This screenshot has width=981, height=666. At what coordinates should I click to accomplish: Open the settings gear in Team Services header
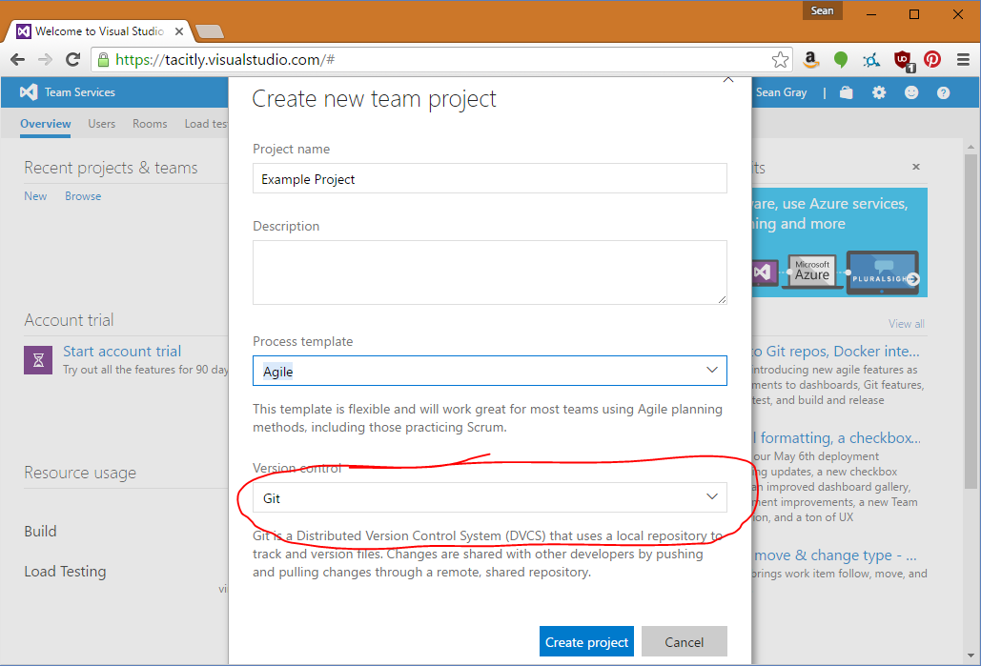[x=879, y=92]
